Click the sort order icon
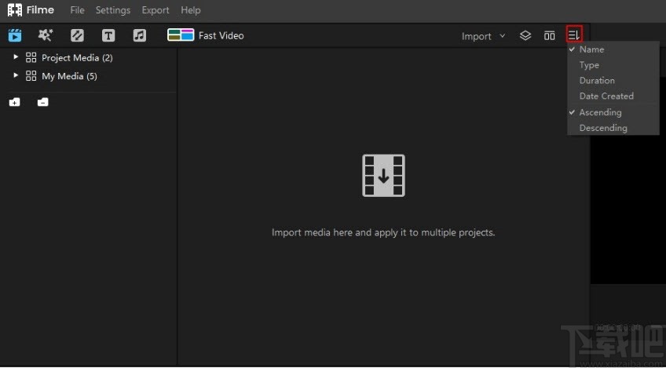 coord(574,35)
